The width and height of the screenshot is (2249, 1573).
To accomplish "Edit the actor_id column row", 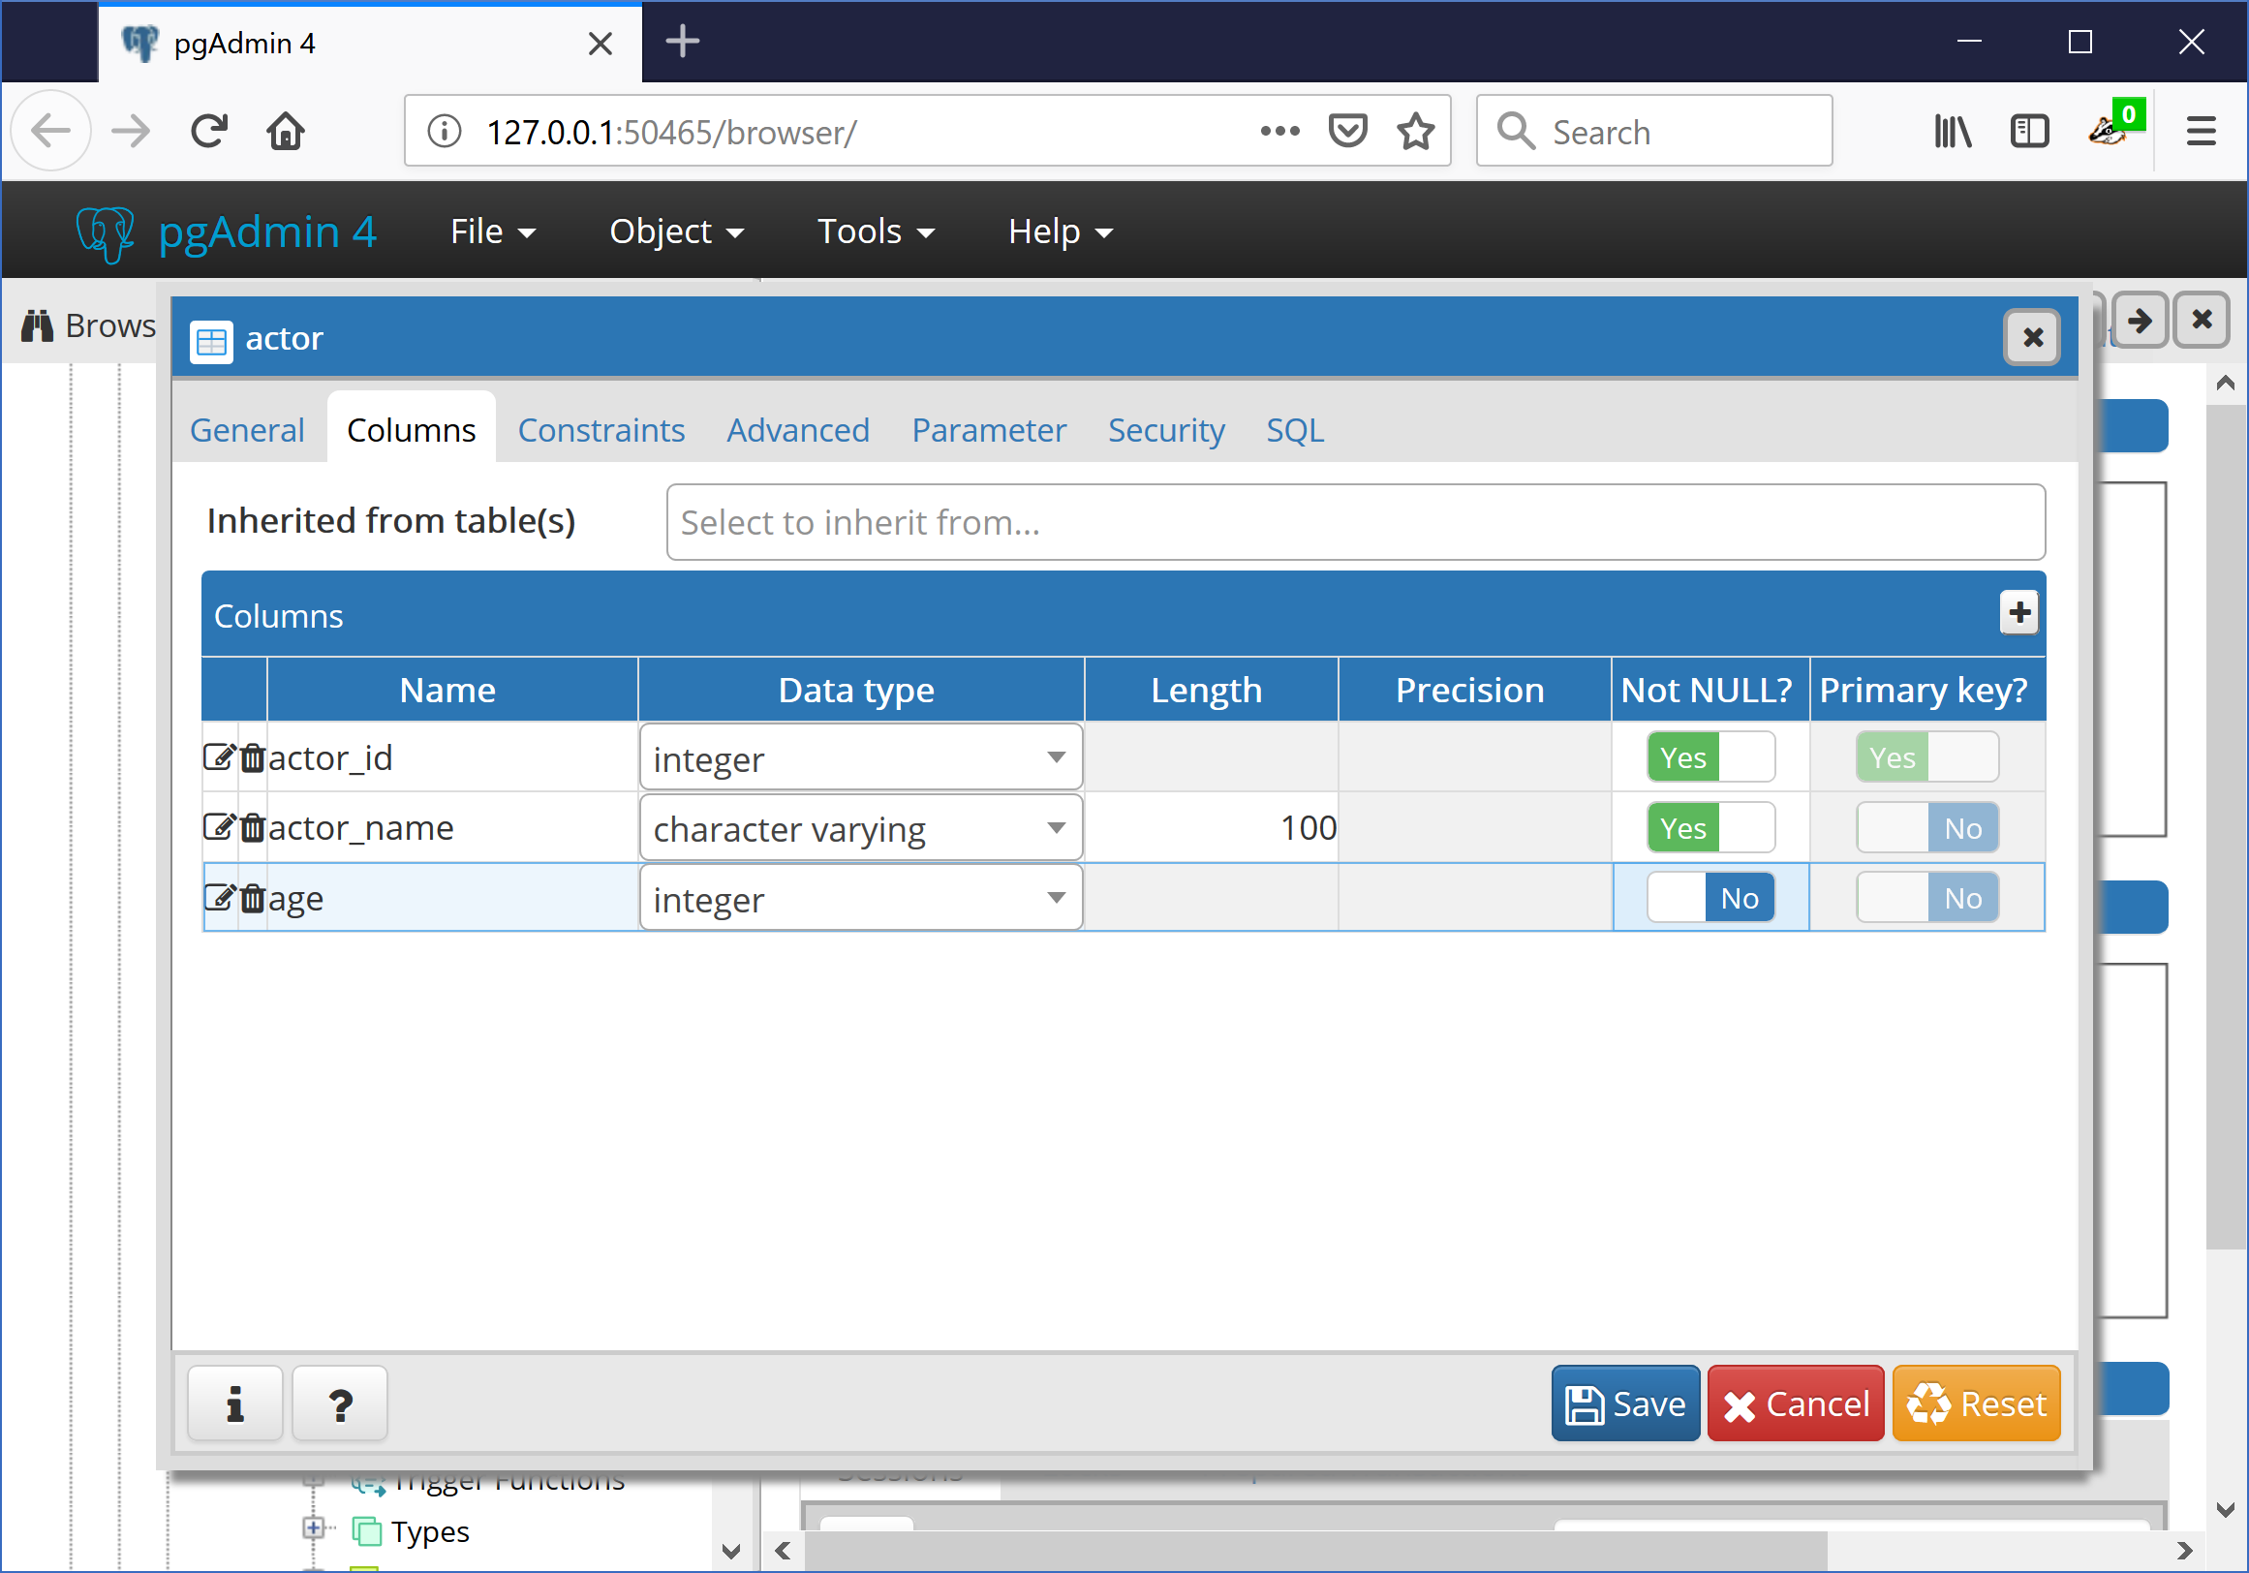I will coord(220,757).
